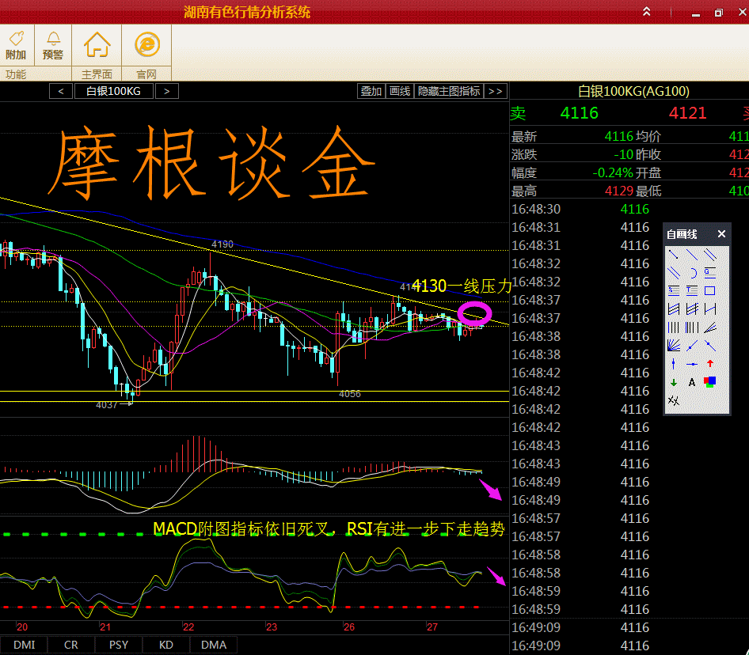Open the RGB color picker in drawing palette

point(710,382)
